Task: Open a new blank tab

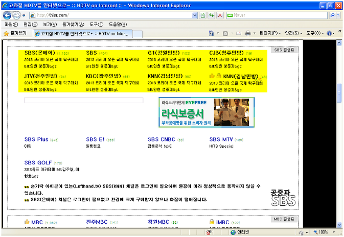Action: pyautogui.click(x=137, y=34)
